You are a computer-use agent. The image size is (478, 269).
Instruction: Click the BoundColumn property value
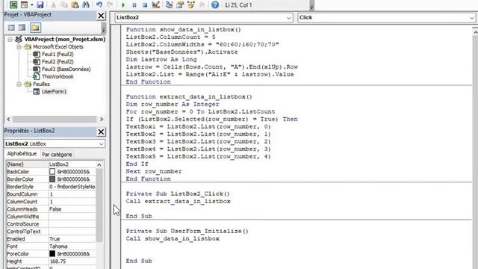72,194
